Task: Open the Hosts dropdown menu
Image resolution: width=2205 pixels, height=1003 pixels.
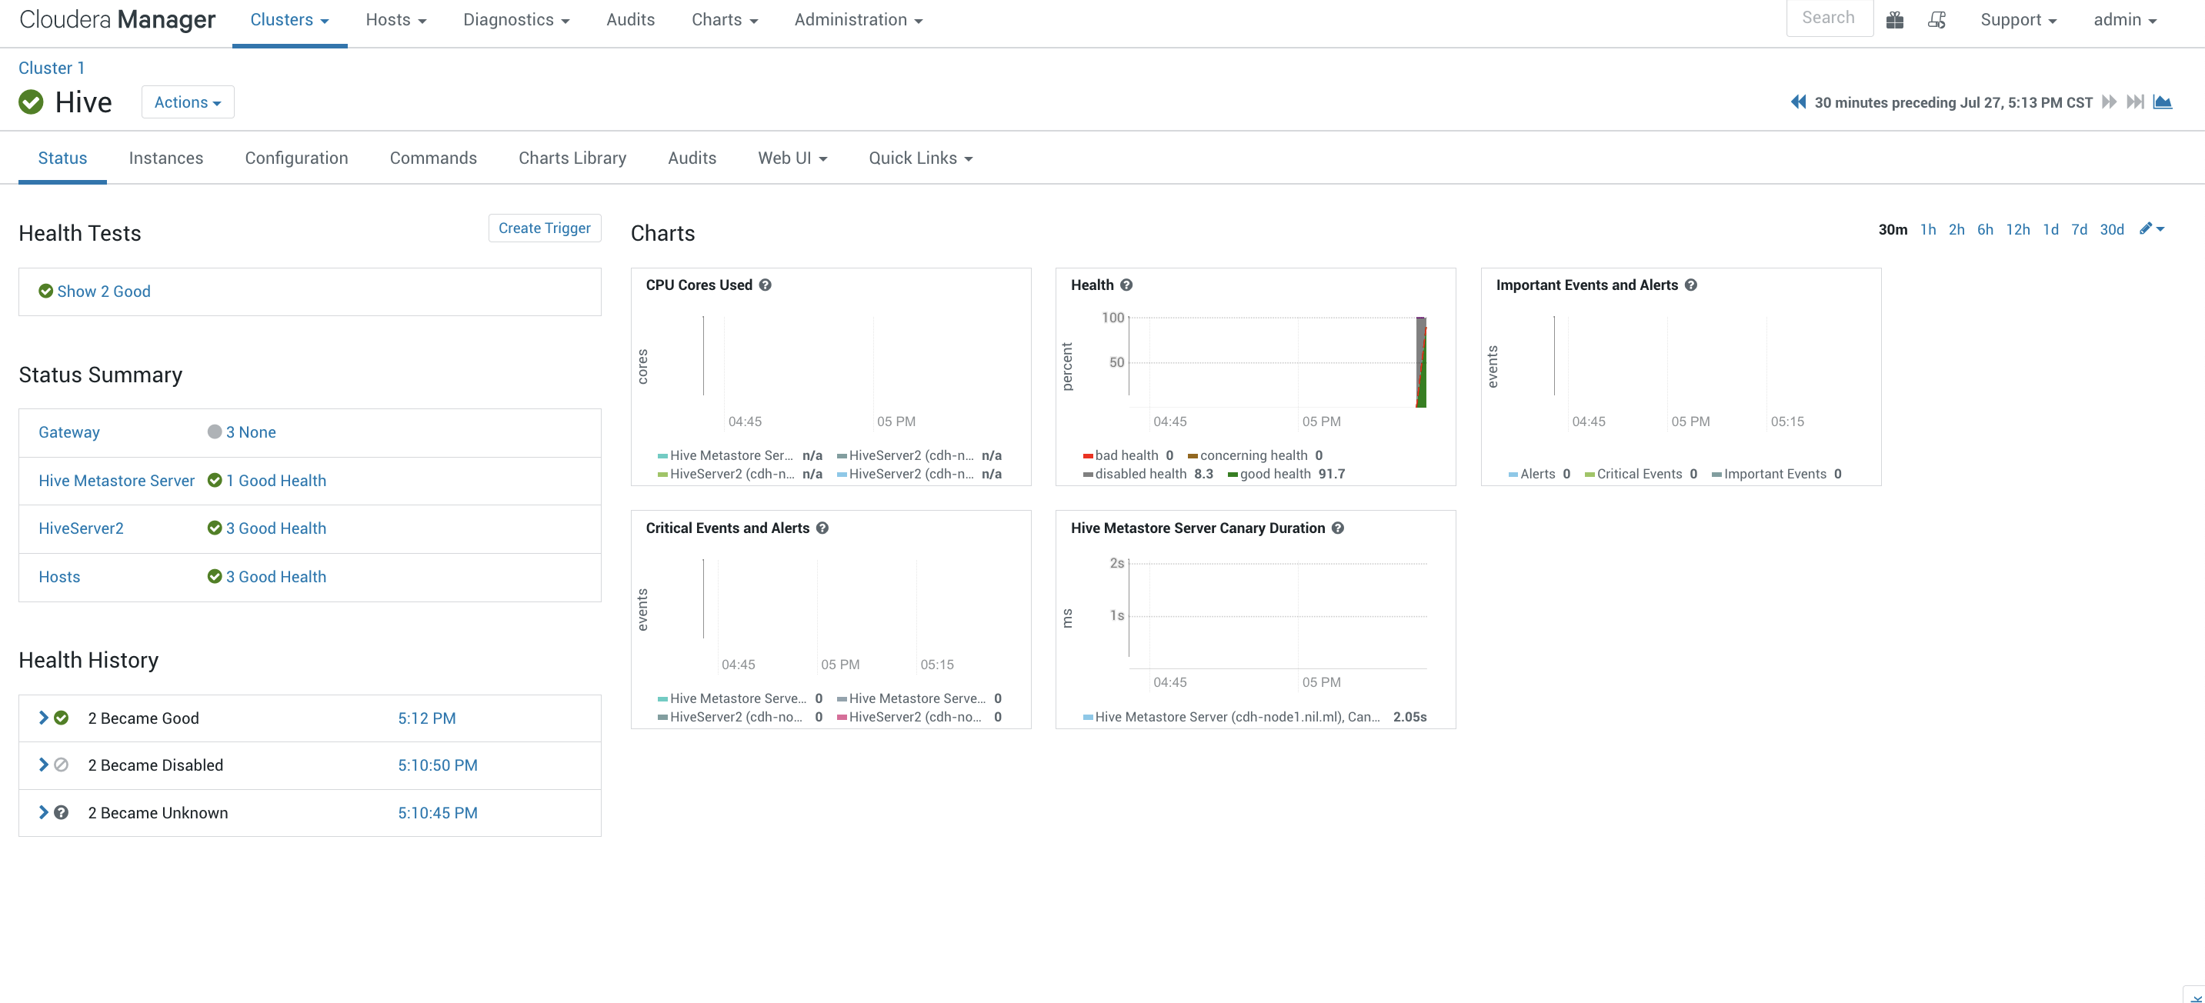Action: [395, 20]
